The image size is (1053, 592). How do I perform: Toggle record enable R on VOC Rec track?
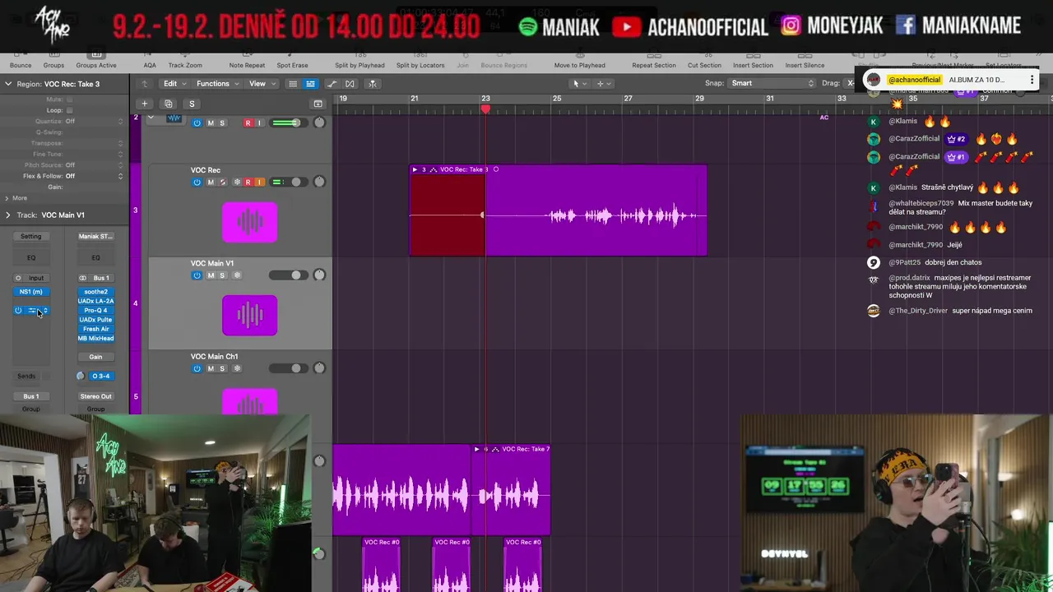tap(248, 182)
